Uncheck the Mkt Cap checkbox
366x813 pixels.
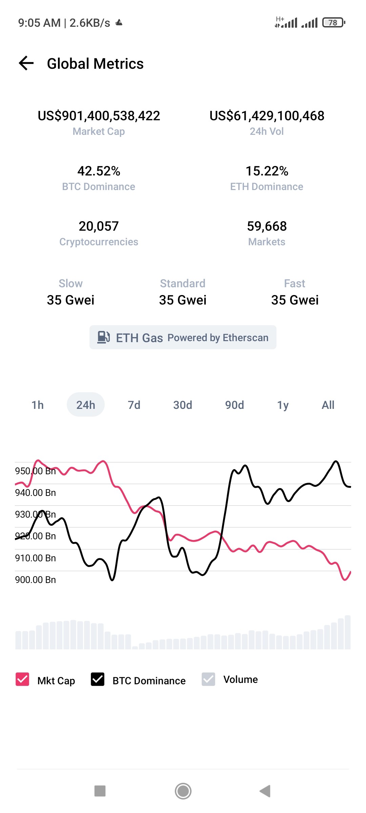[22, 679]
